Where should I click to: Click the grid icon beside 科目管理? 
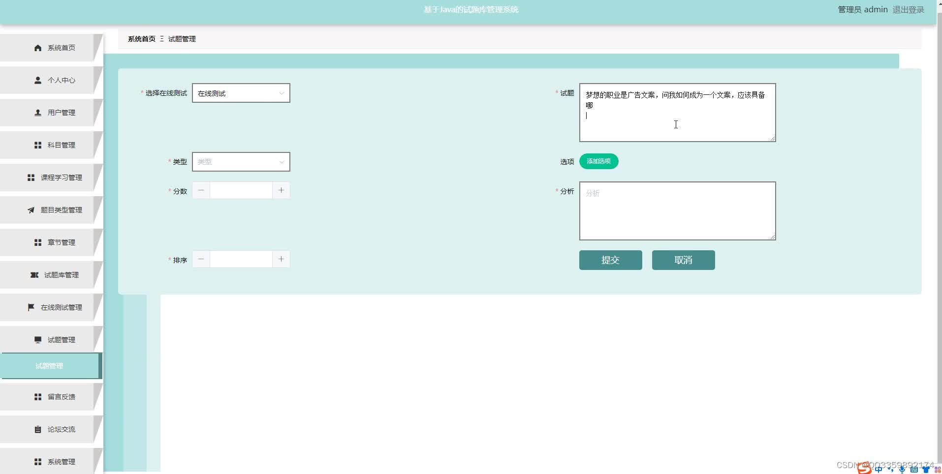(38, 145)
